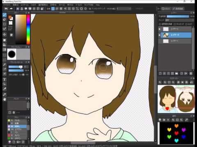Open the Window menu
Image resolution: width=197 pixels, height=147 pixels.
[89, 5]
